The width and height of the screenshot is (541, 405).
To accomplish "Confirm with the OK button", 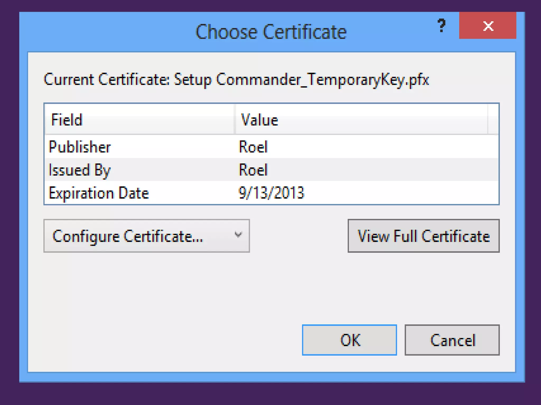I will (349, 340).
